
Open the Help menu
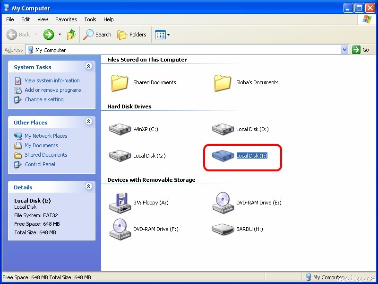[109, 19]
